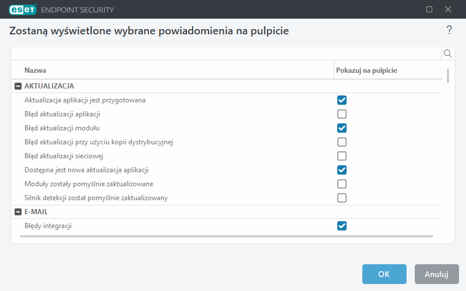Uncheck 'Błąd aktualizacji modułu' checkbox

click(x=342, y=128)
